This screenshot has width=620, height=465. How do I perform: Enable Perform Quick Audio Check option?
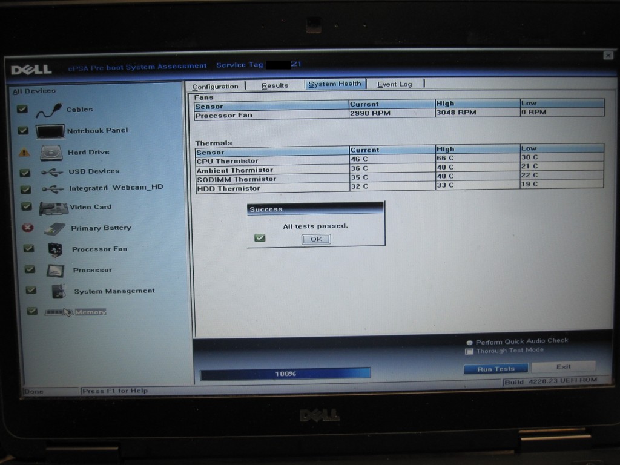(x=470, y=343)
